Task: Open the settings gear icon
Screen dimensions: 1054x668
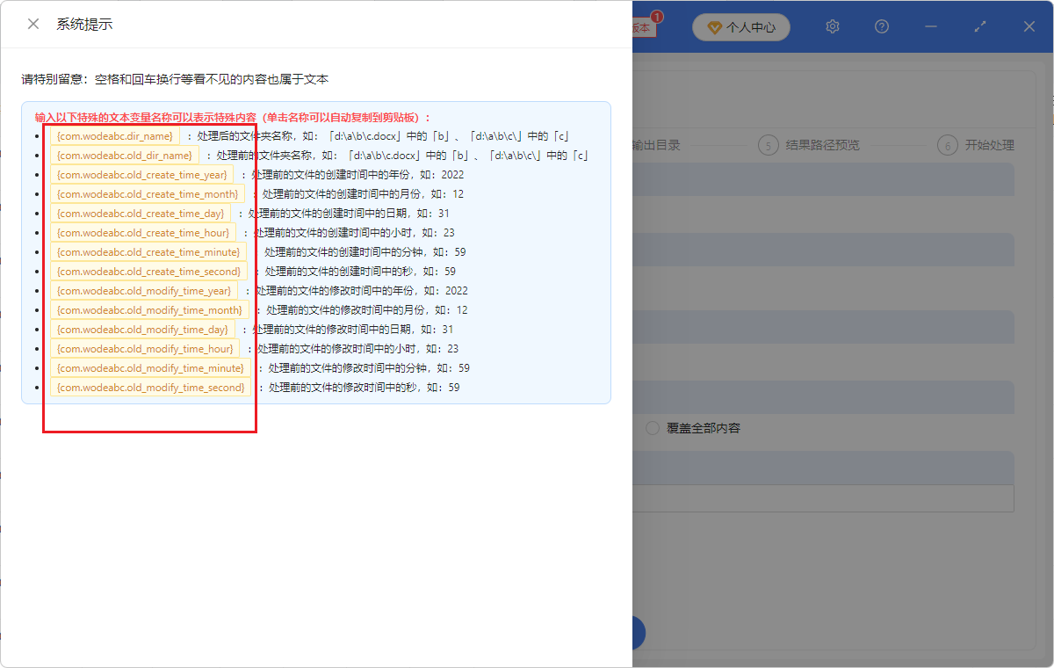Action: (x=832, y=26)
